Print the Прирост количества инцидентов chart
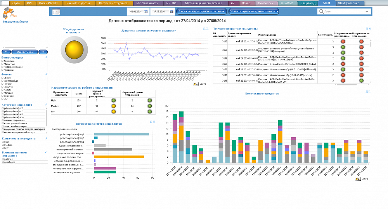 point(151,122)
